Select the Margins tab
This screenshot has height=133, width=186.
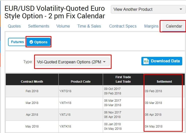(x=151, y=26)
